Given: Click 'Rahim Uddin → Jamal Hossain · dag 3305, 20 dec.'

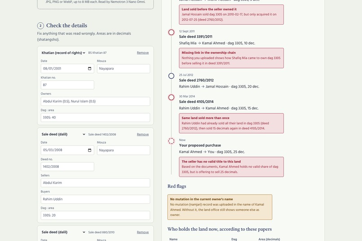Looking at the screenshot, I should (x=219, y=87).
